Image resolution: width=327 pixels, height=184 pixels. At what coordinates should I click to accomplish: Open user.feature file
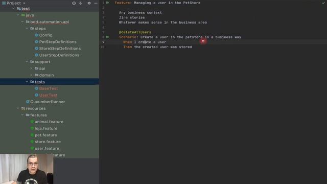point(46,148)
